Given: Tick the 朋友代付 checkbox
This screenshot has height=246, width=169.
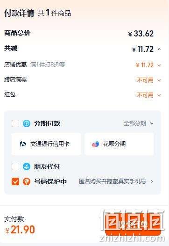Looking at the screenshot, I should (15, 166).
